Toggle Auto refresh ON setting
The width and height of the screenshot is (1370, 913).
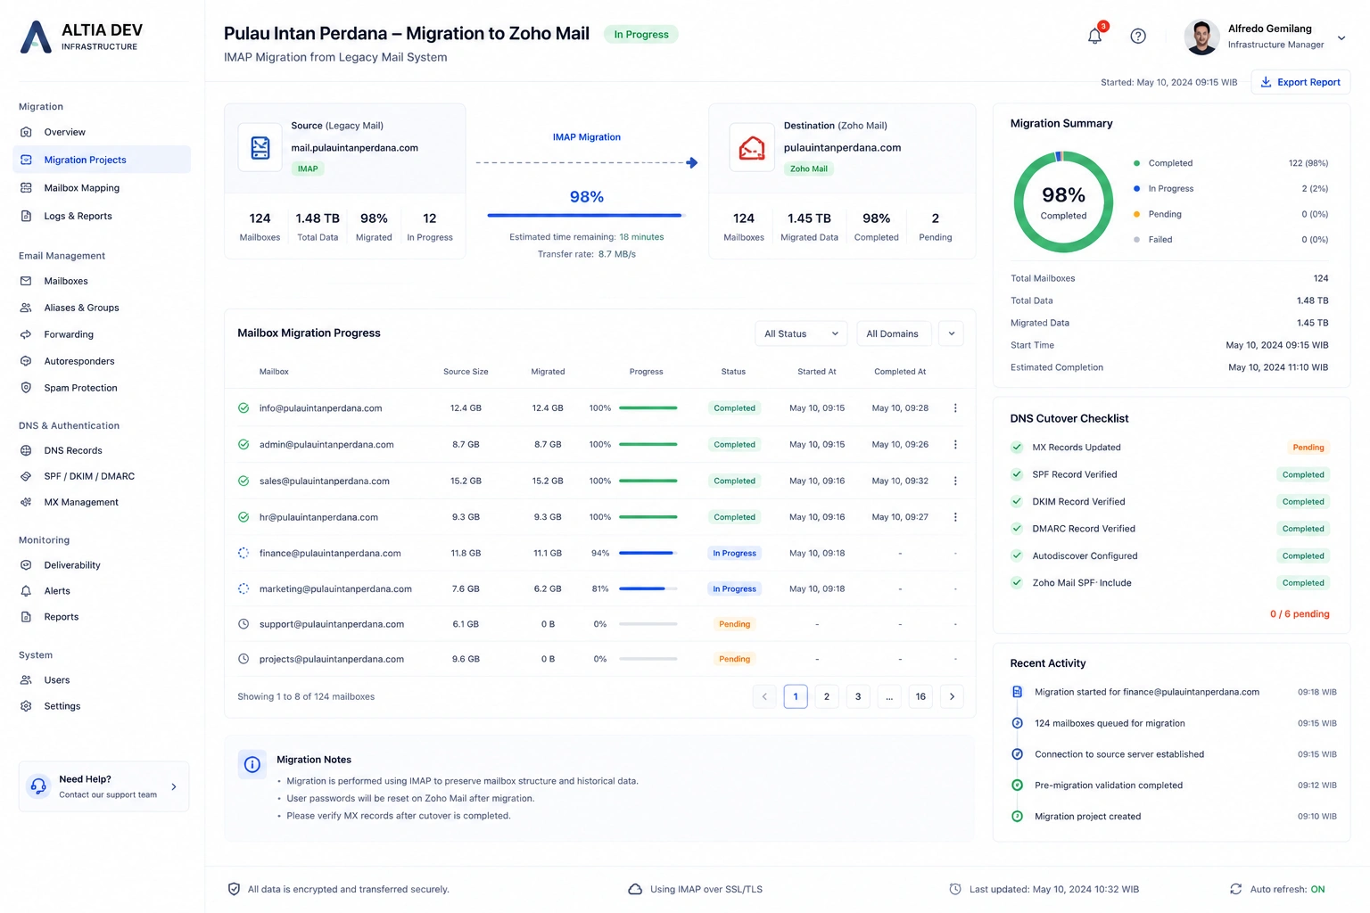tap(1317, 889)
